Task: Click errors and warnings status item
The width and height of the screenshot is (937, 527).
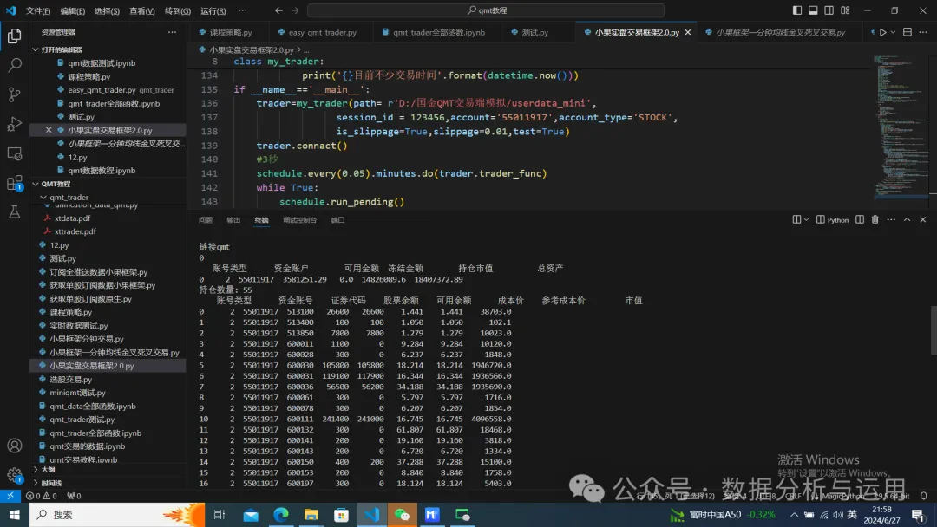Action: pos(42,496)
